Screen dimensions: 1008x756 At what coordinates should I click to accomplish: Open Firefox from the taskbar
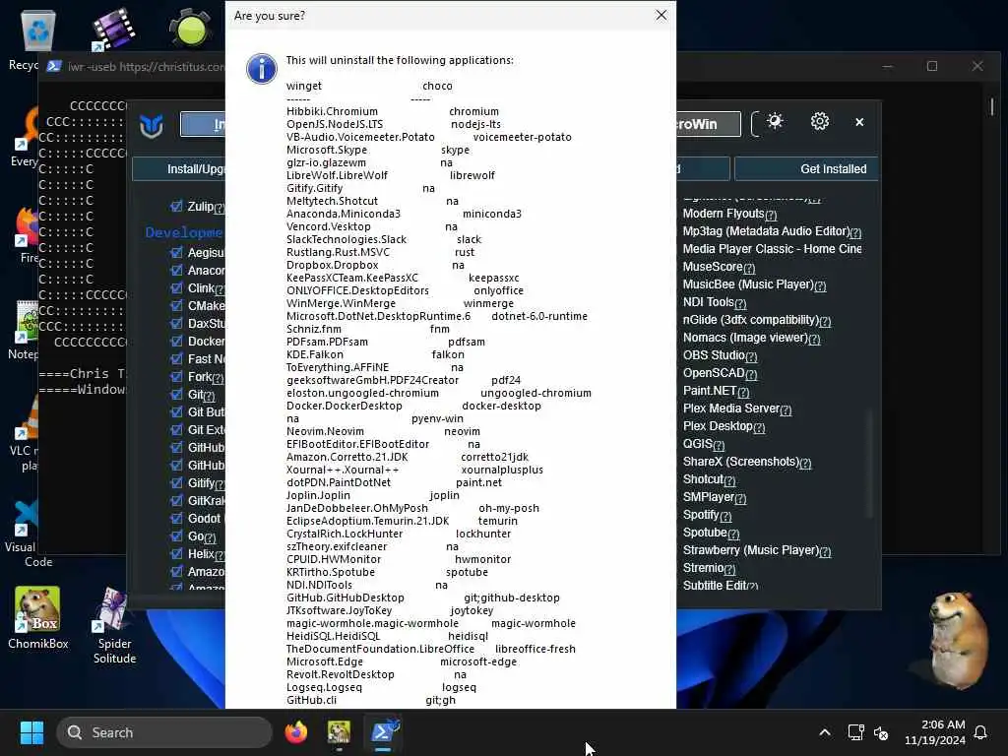click(295, 732)
